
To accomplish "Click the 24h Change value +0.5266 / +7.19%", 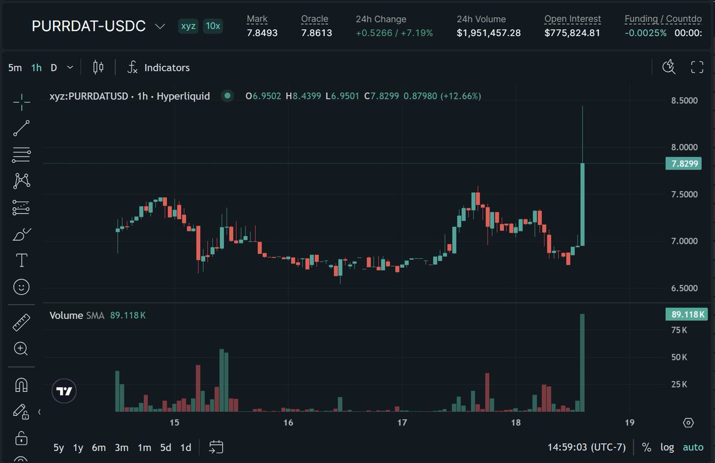I will (x=394, y=33).
